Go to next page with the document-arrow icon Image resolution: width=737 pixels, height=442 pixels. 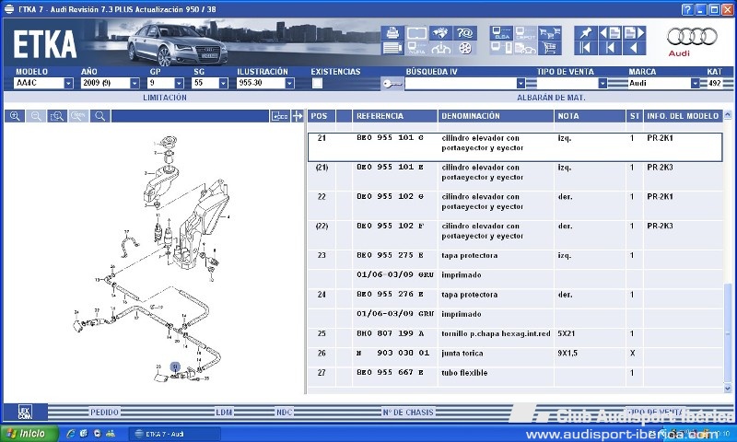pos(634,33)
